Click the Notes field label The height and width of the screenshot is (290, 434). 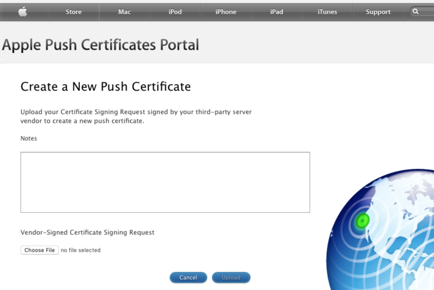[28, 138]
